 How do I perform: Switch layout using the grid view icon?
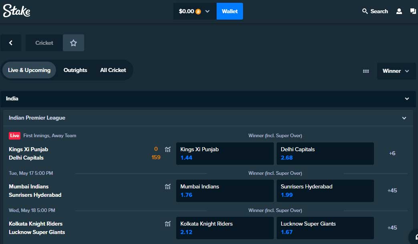pyautogui.click(x=366, y=71)
